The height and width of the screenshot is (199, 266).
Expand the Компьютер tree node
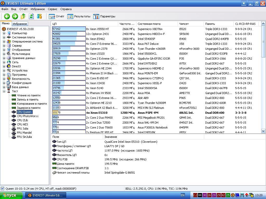pos(4,33)
